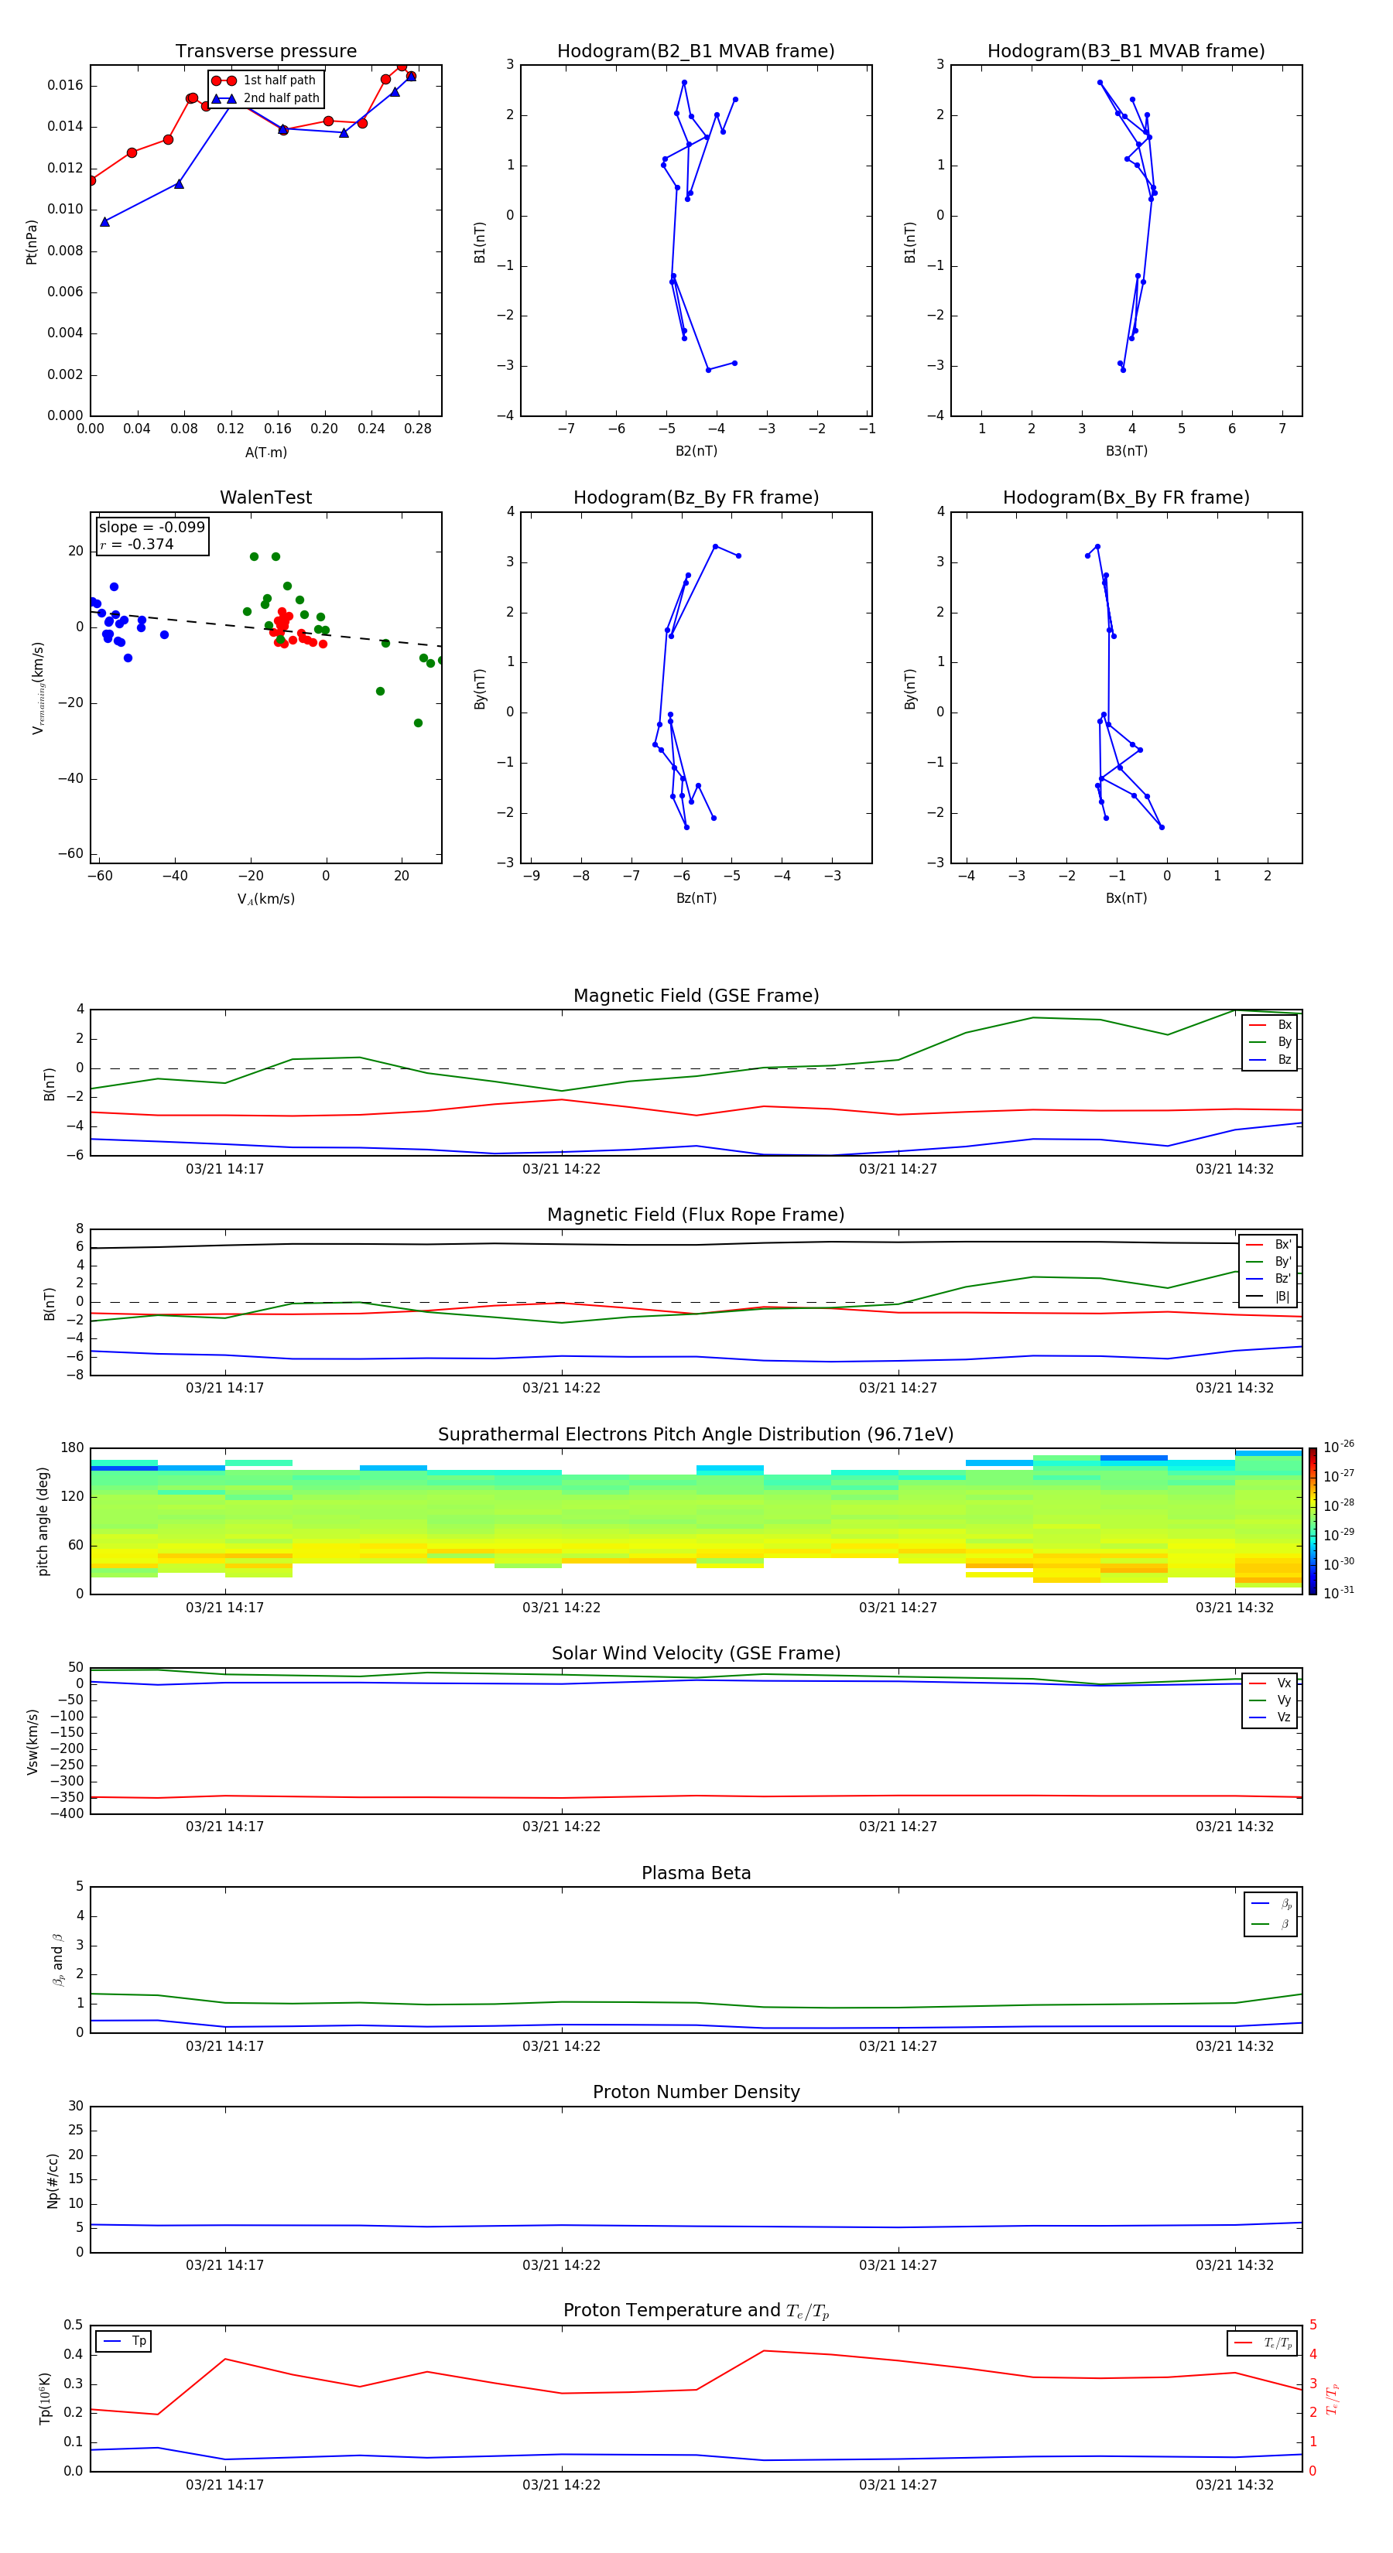Click 'Vx' legend entry in solar wind panel
Image resolution: width=1393 pixels, height=2553 pixels.
click(x=1270, y=1684)
